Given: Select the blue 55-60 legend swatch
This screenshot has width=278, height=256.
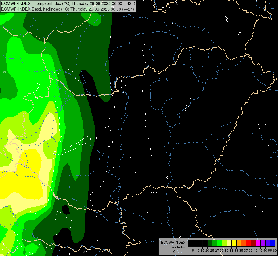Looking at the screenshot, I should 273,243.
